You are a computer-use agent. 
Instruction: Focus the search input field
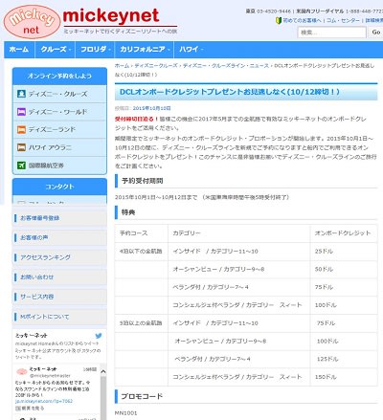(331, 33)
